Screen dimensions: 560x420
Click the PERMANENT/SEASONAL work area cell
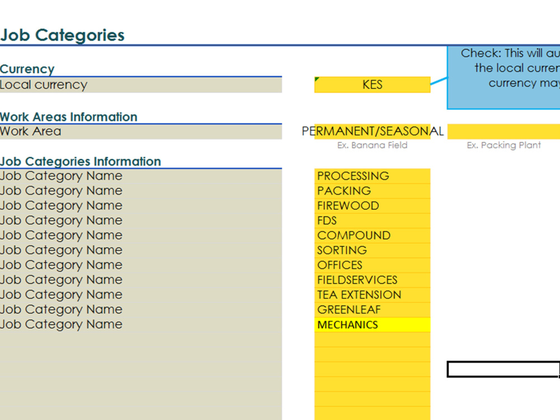tap(372, 132)
